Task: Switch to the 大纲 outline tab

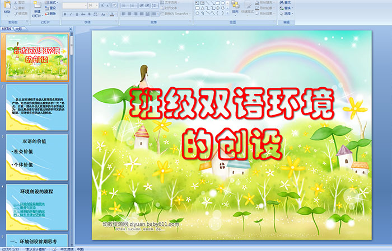Action: point(18,29)
